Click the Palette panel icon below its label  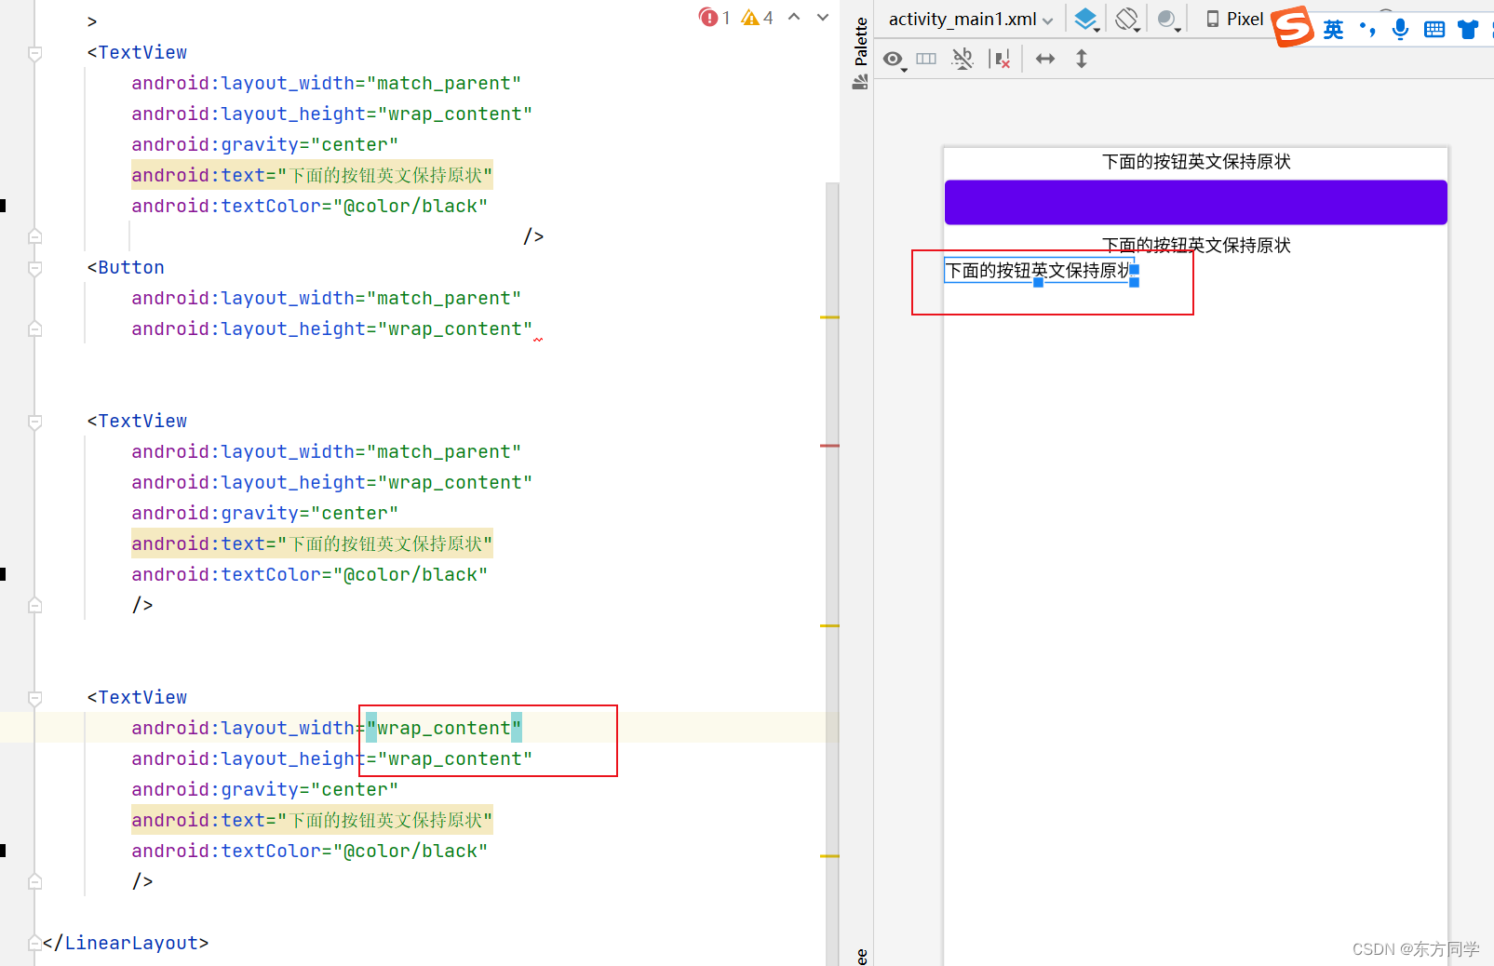[x=860, y=82]
